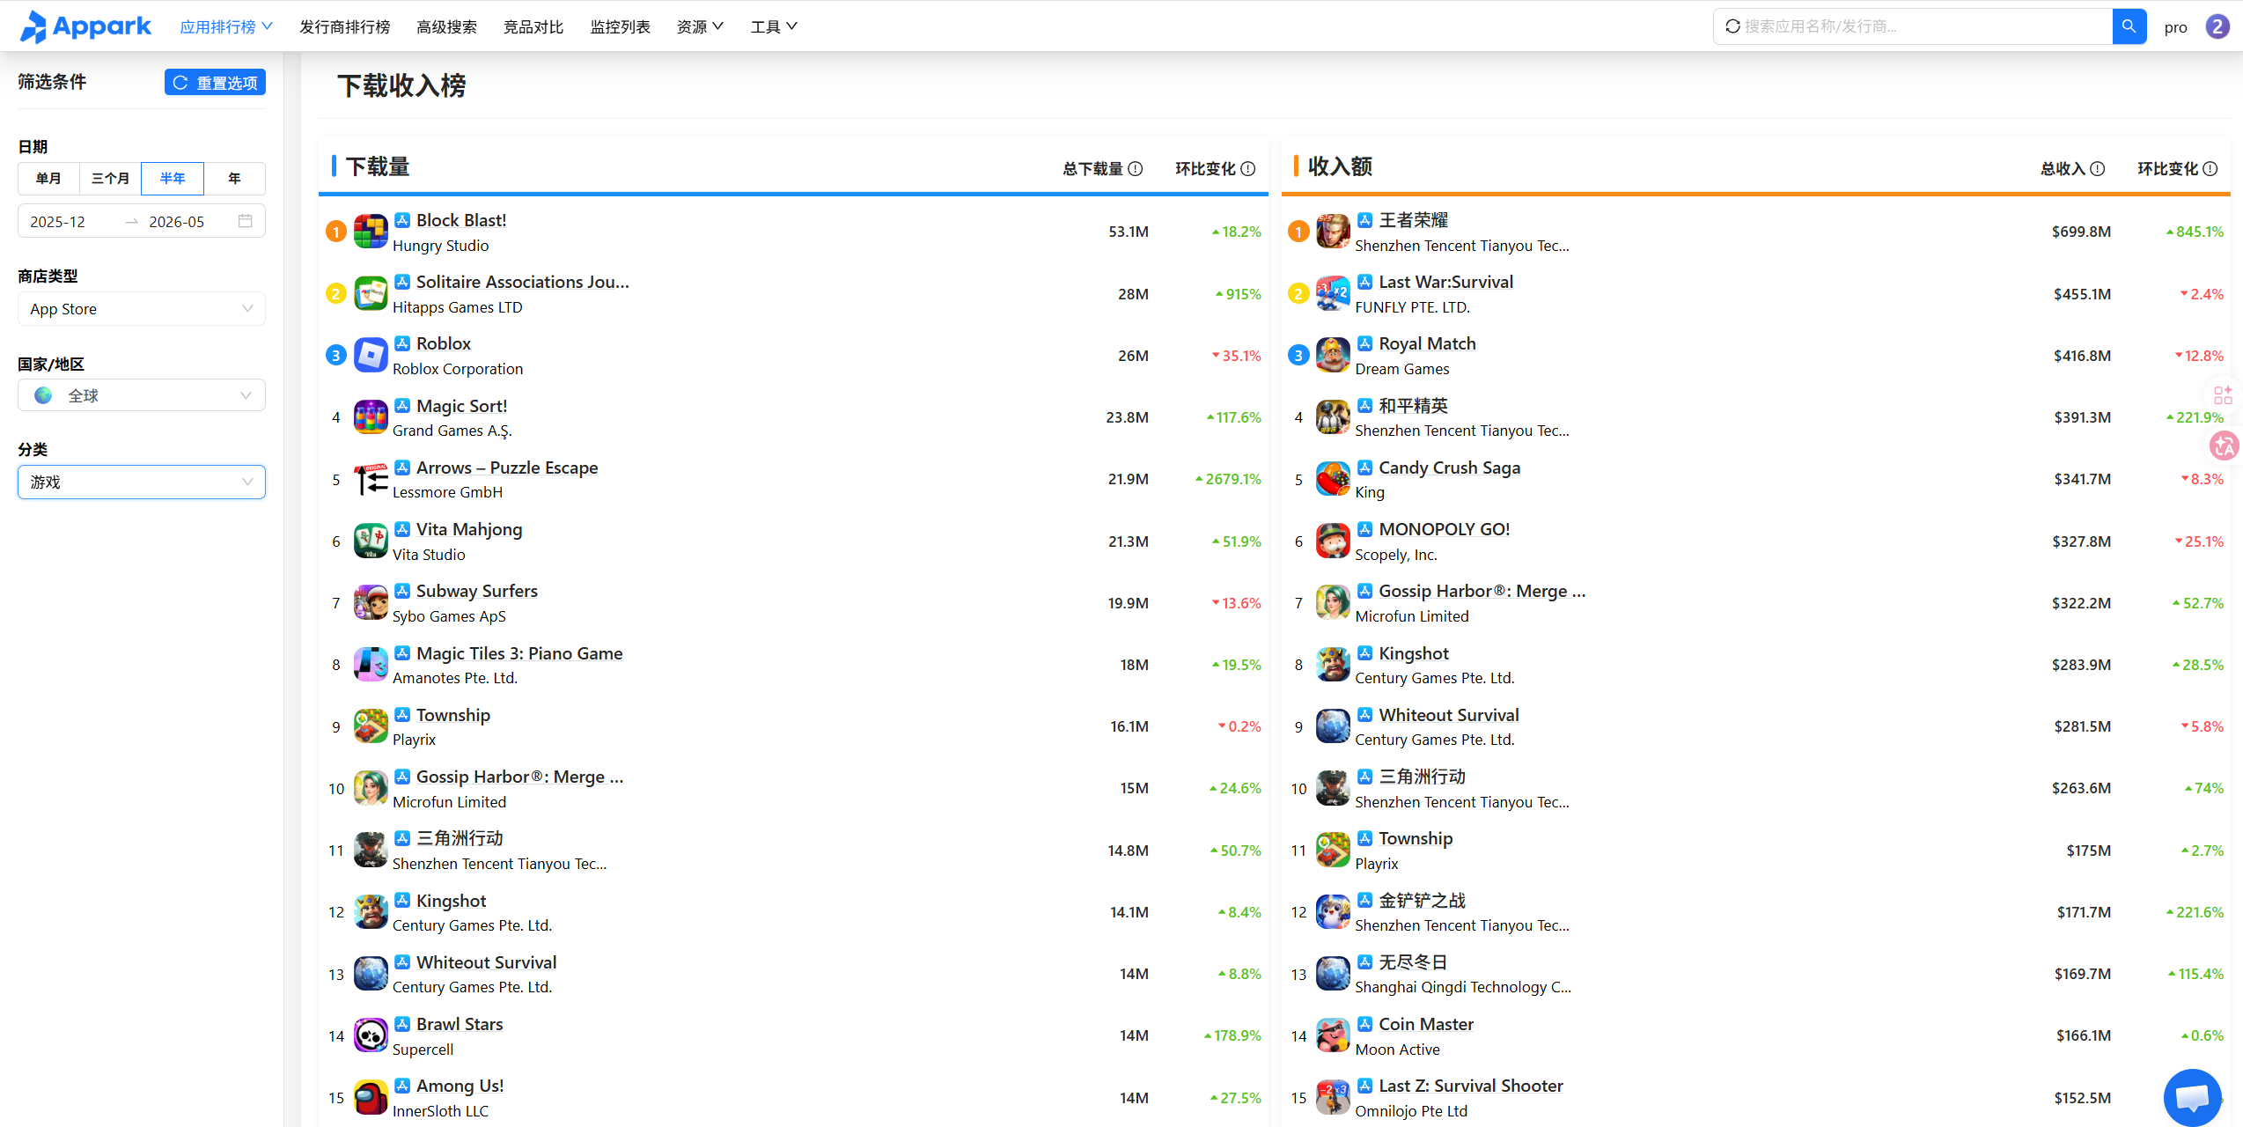Image resolution: width=2243 pixels, height=1127 pixels.
Task: Open 竞品对比 page
Action: point(533,26)
